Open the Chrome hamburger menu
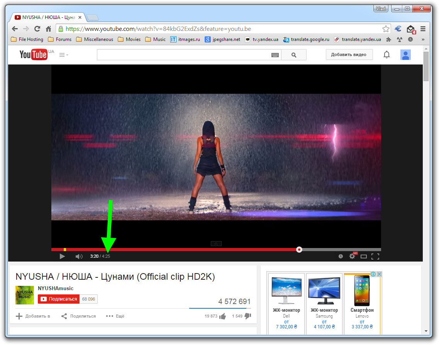This screenshot has height=345, width=439. click(423, 29)
